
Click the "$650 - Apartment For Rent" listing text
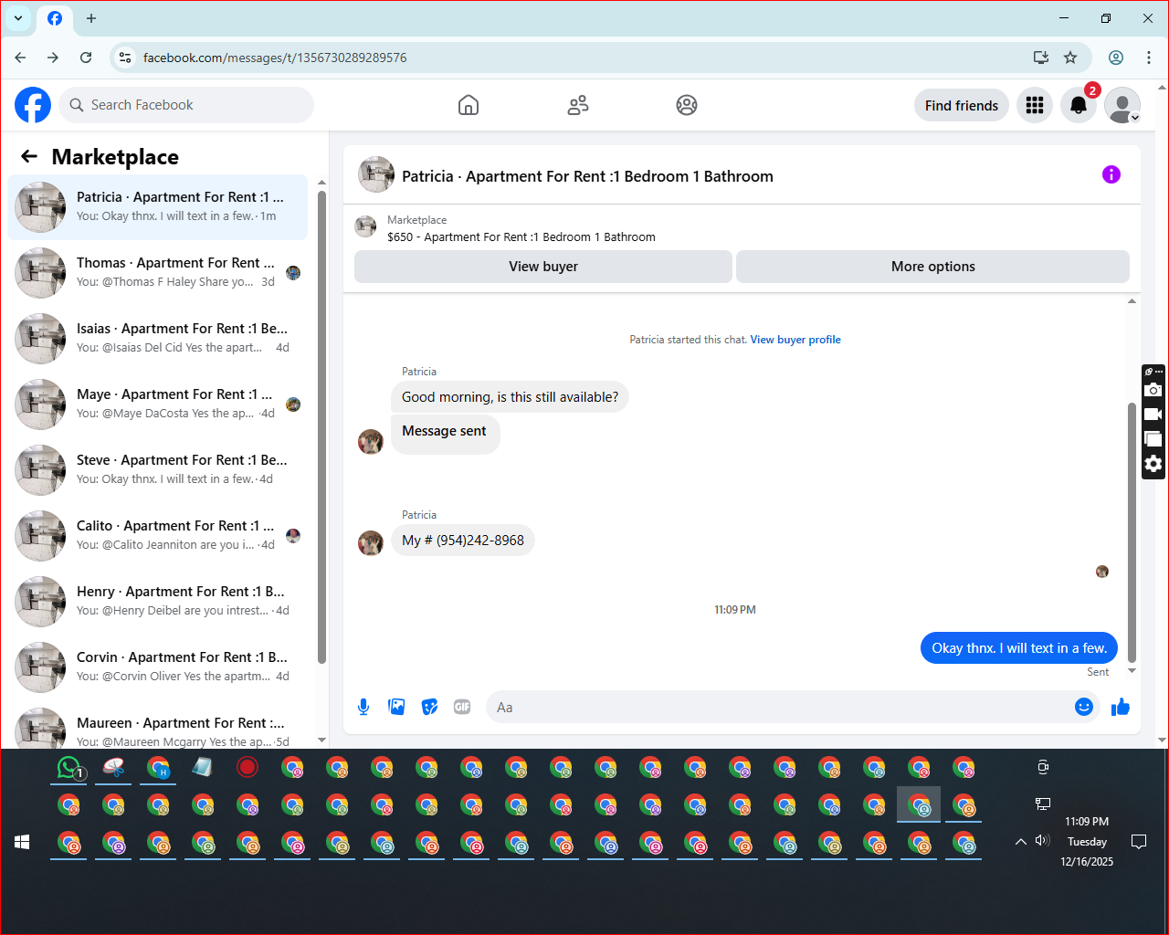521,237
